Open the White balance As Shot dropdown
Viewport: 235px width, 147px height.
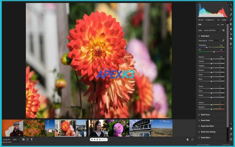(x=214, y=40)
